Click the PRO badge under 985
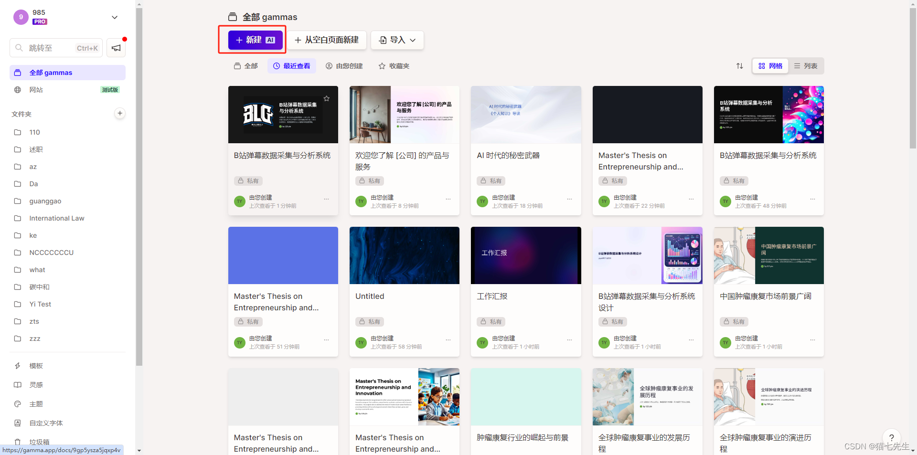The width and height of the screenshot is (917, 455). tap(40, 21)
